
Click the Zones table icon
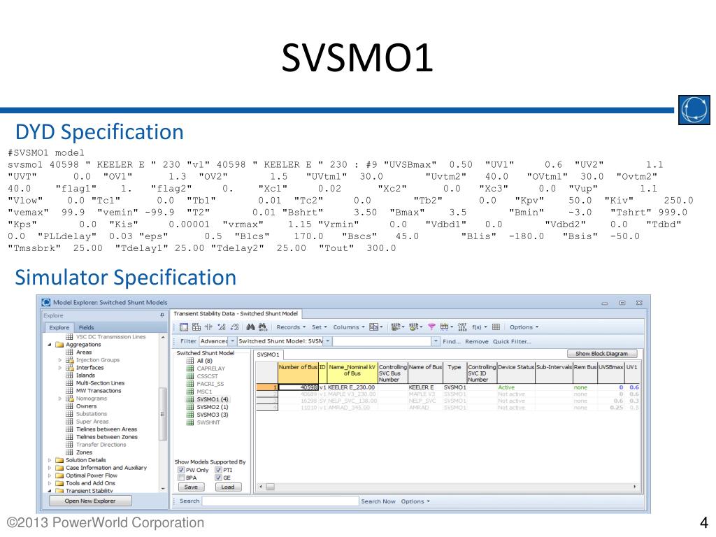(69, 452)
